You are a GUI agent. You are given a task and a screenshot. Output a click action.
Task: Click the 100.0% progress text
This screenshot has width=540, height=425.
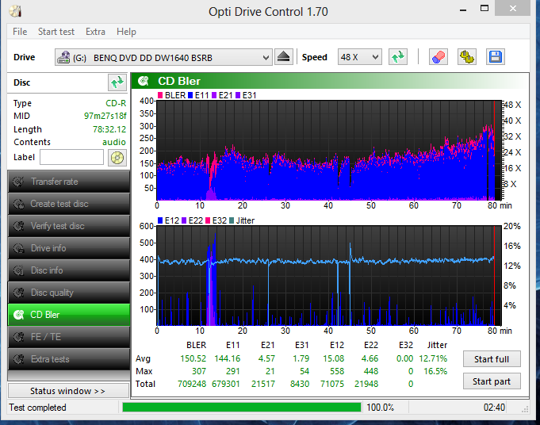pyautogui.click(x=380, y=408)
